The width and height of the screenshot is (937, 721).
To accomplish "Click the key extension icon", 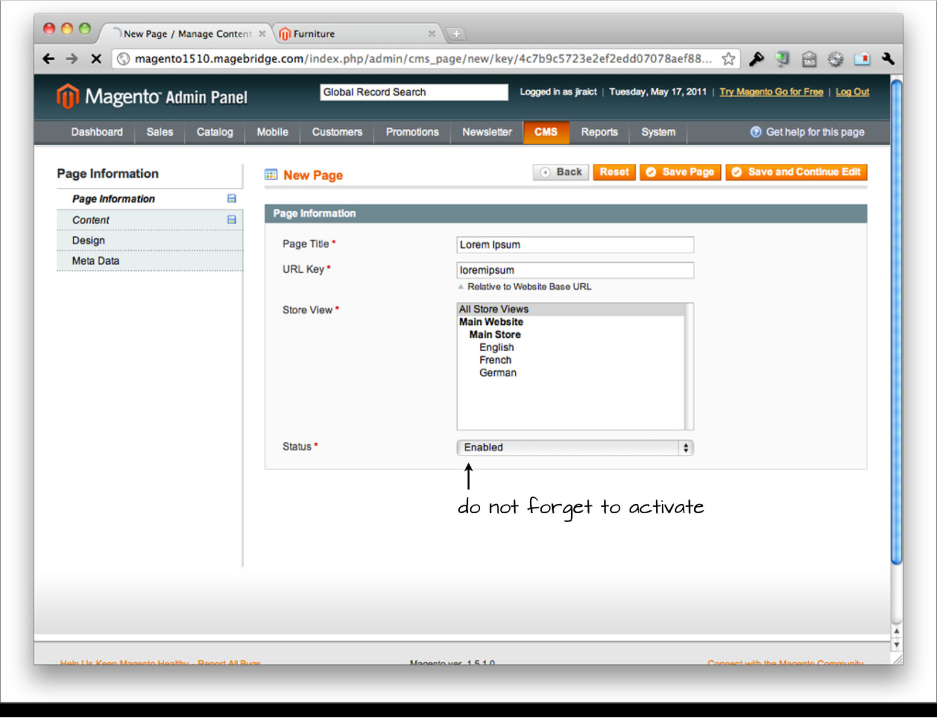I will pos(757,59).
